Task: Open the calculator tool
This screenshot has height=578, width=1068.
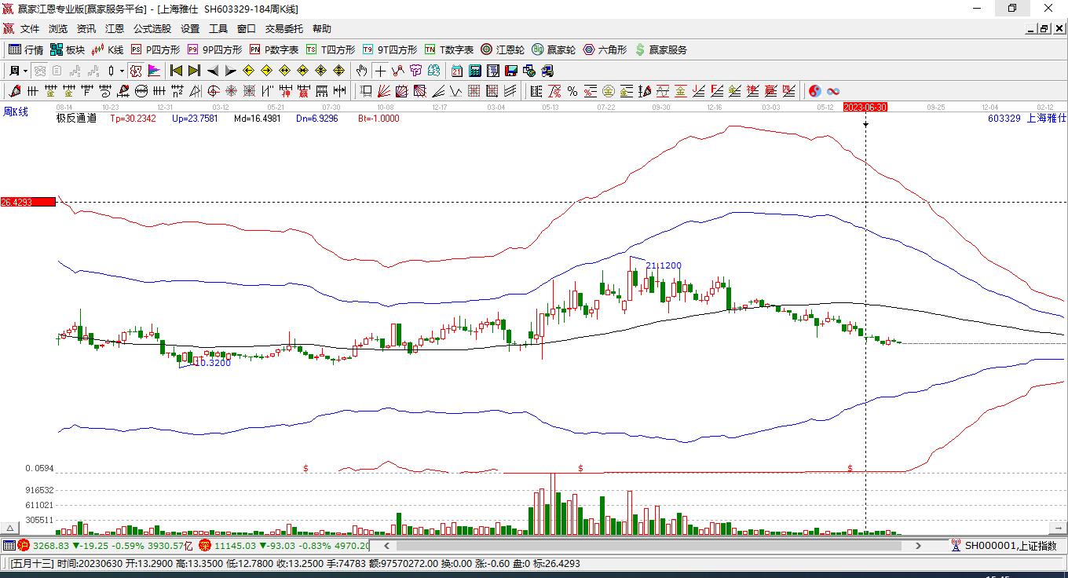Action: [x=474, y=71]
